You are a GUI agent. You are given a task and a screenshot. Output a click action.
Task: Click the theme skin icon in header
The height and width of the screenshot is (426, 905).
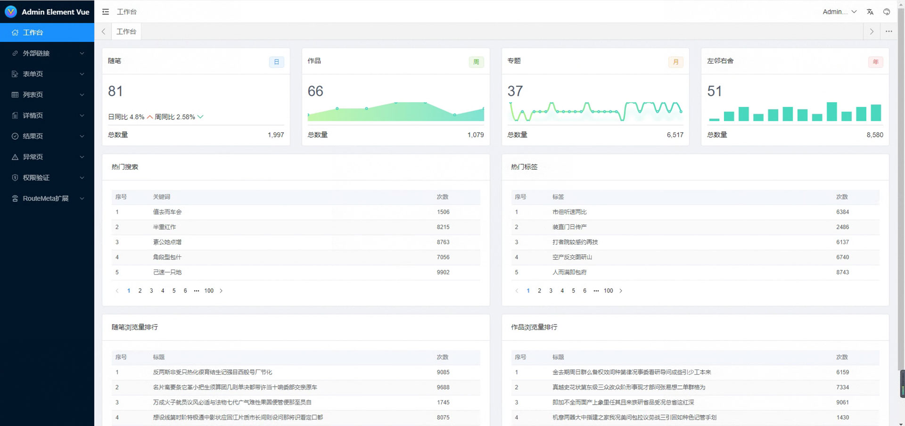click(887, 12)
